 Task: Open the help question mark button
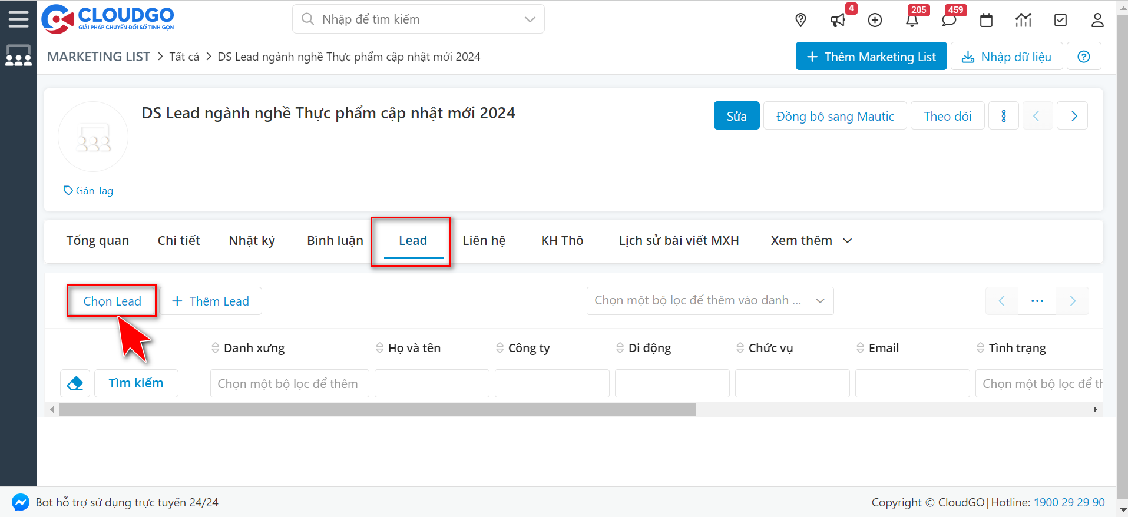1083,57
